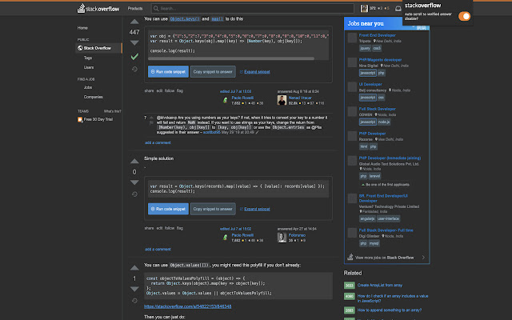
Task: Open related question Create ArrayList from array
Action: click(x=380, y=286)
